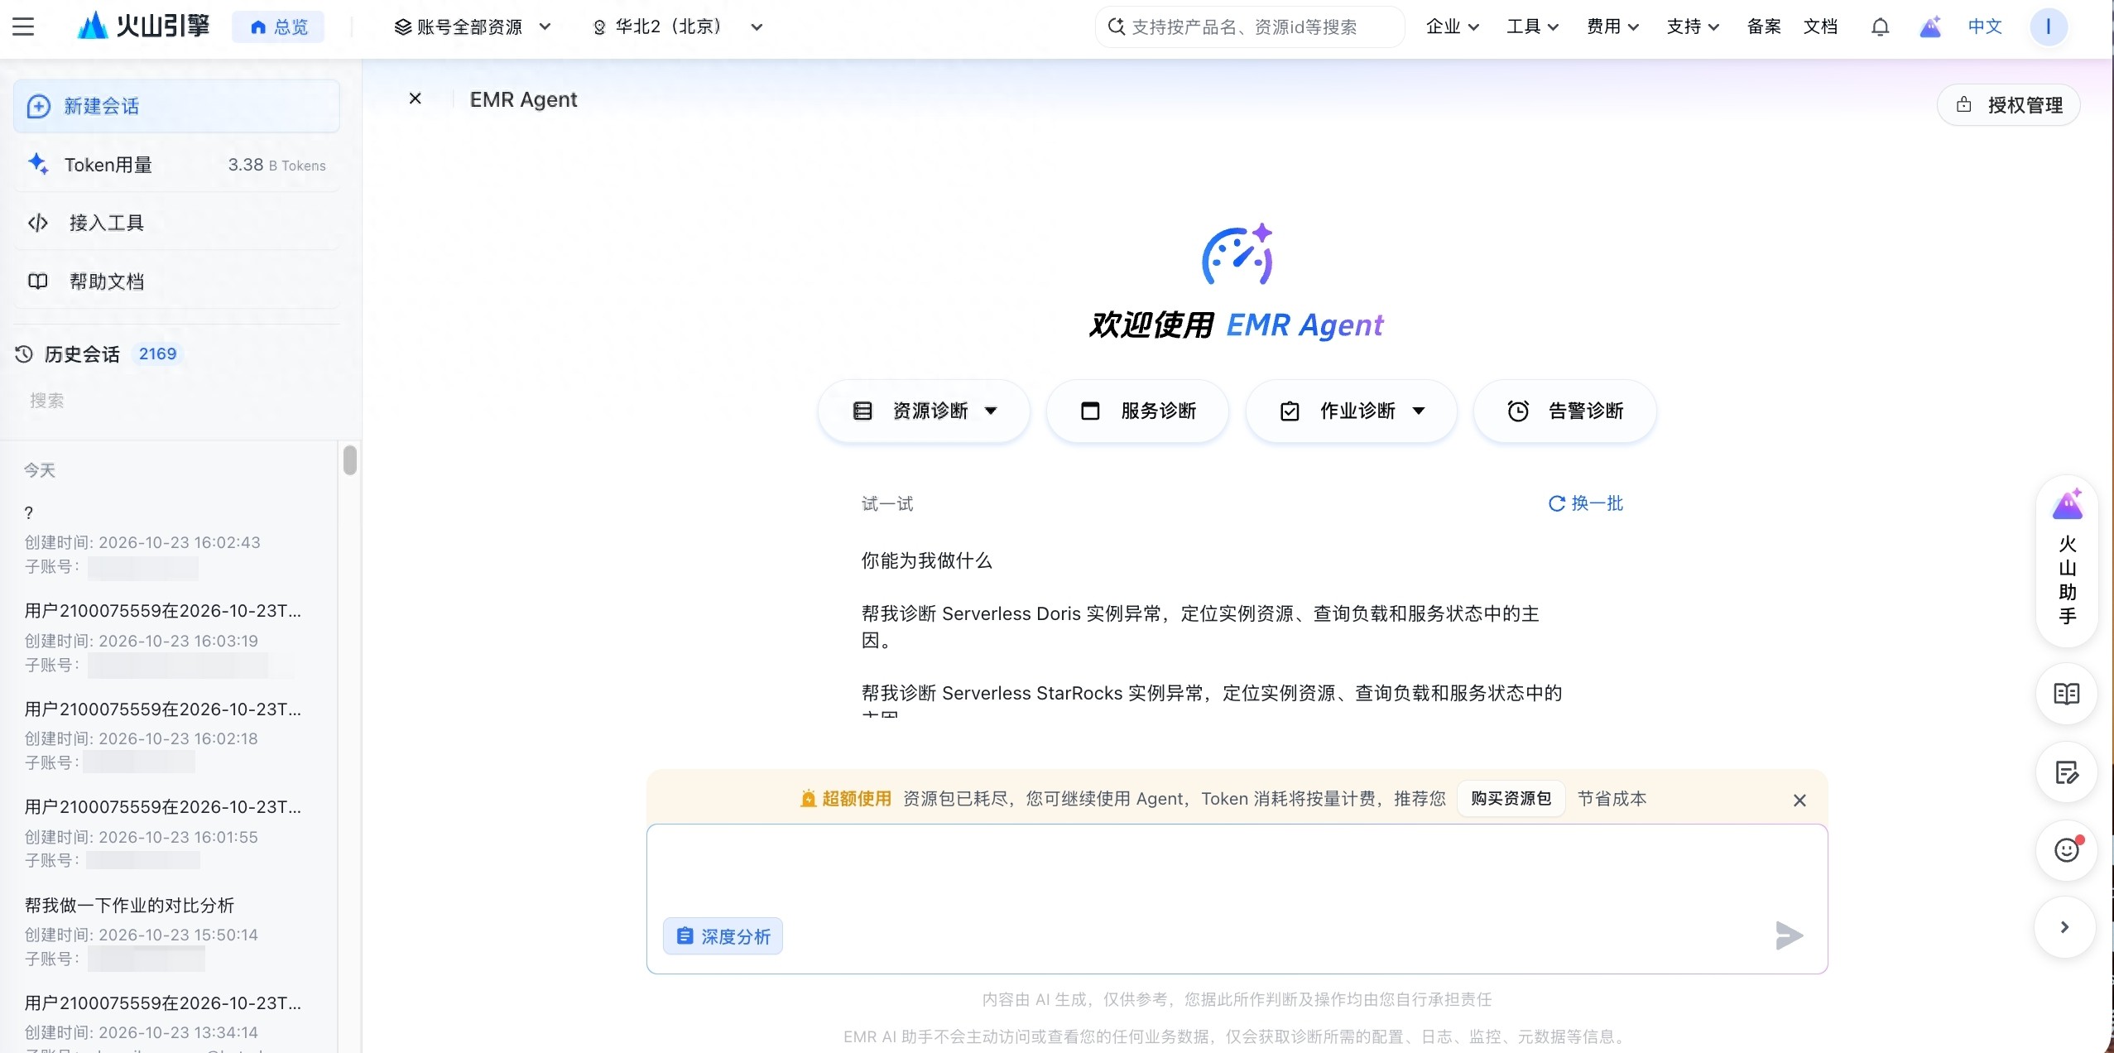Open the notification bell
This screenshot has width=2114, height=1053.
tap(1880, 27)
